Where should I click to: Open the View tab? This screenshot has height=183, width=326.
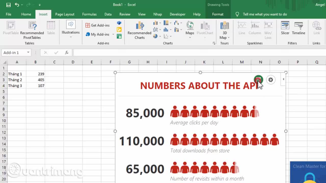click(142, 14)
